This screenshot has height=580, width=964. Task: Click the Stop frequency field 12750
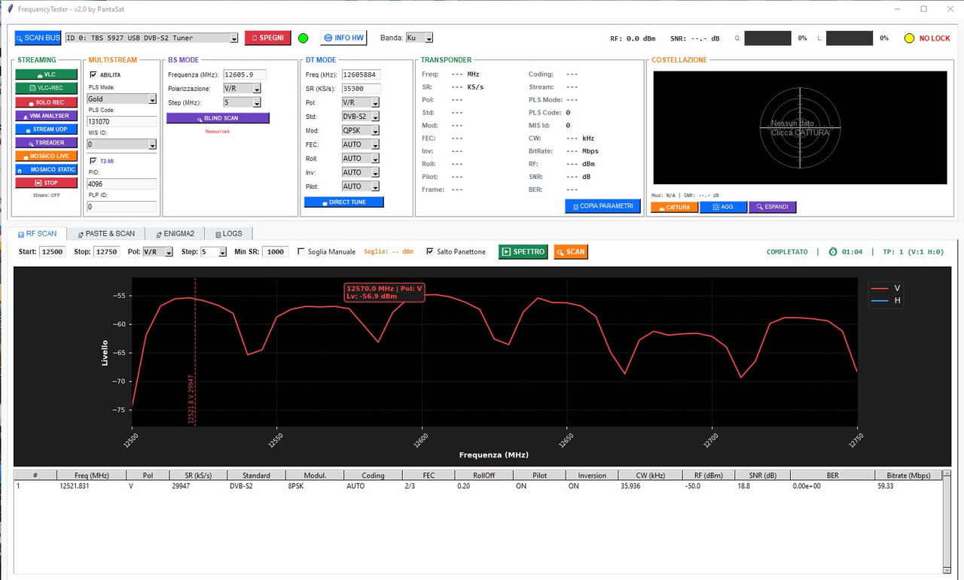107,252
